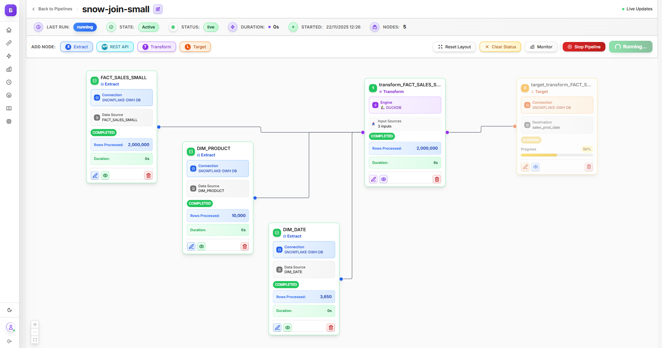662x348 pixels.
Task: Click the Running... button
Action: click(x=631, y=47)
